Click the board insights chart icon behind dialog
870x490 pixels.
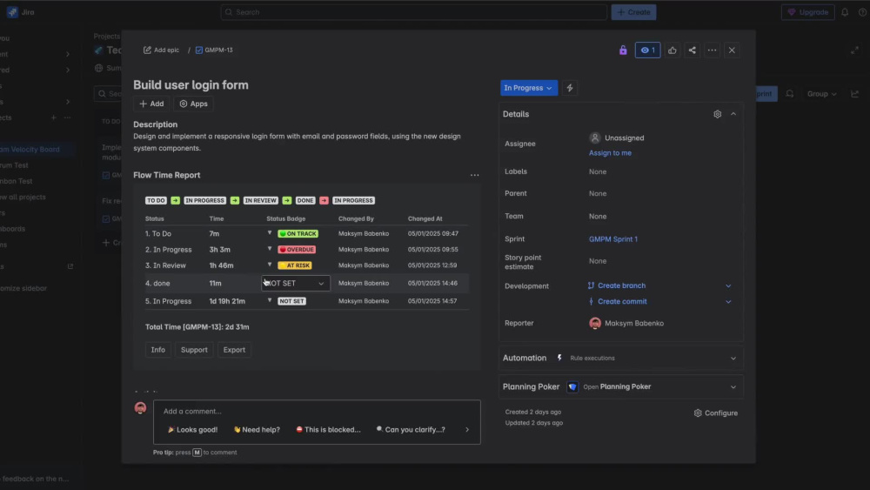pos(855,94)
